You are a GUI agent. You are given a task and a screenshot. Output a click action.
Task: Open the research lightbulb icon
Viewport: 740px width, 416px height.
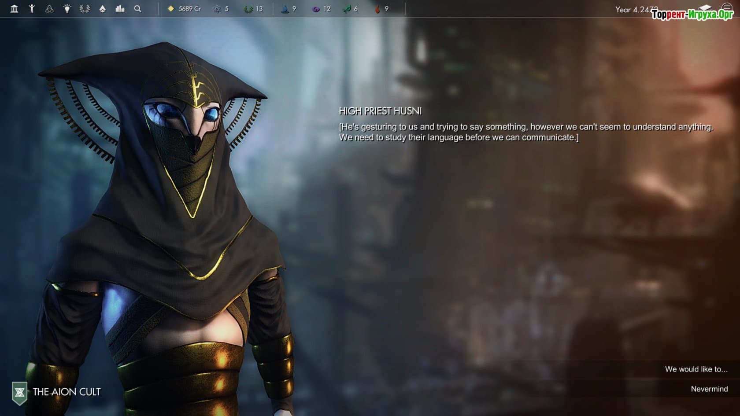tap(67, 9)
